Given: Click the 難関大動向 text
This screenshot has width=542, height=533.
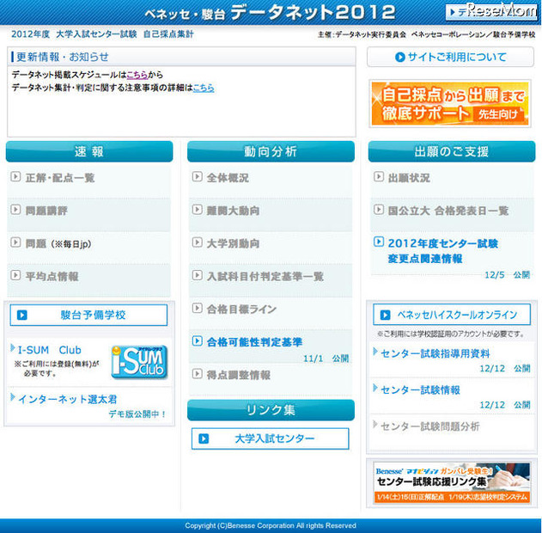Looking at the screenshot, I should pos(233,211).
